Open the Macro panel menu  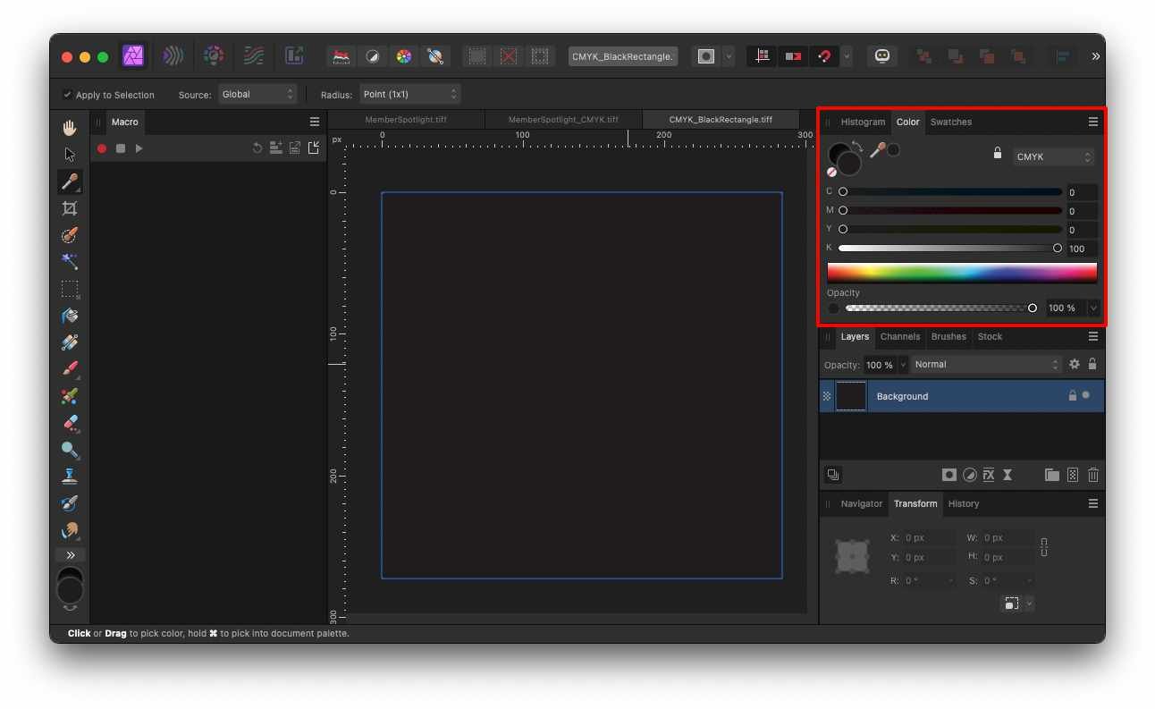pyautogui.click(x=315, y=122)
